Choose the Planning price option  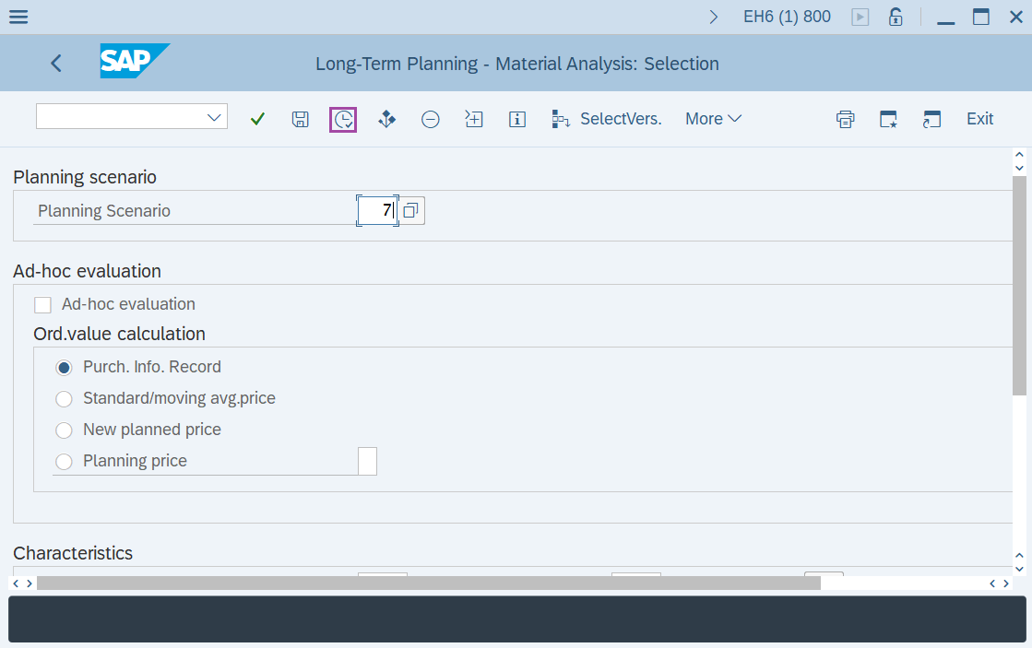[64, 461]
